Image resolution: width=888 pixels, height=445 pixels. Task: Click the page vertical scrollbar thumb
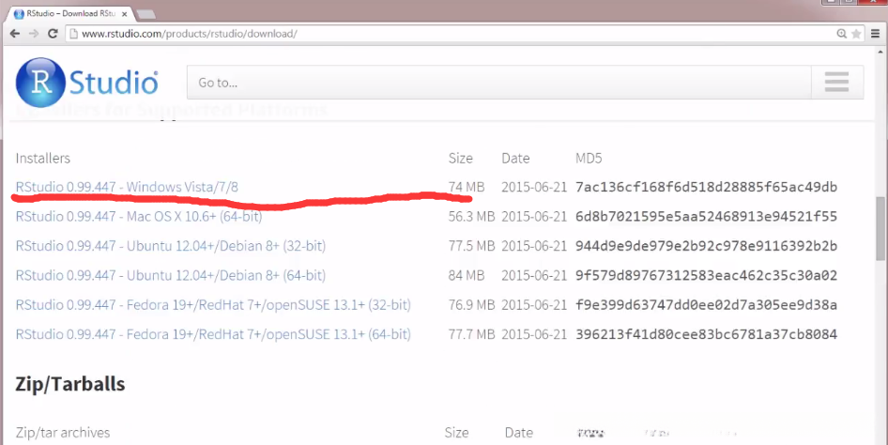880,227
